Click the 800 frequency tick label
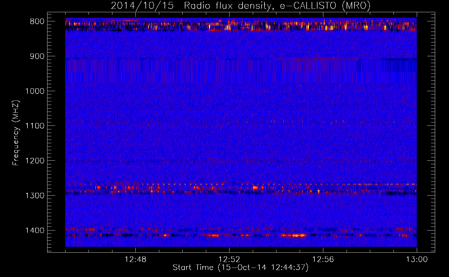 (37, 22)
